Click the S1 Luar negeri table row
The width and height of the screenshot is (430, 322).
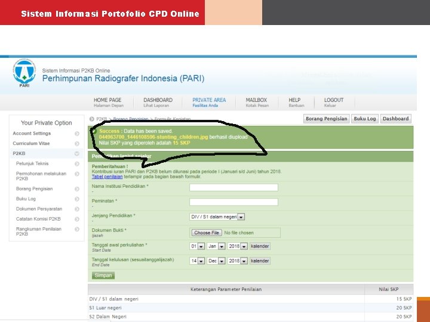pyautogui.click(x=250, y=308)
